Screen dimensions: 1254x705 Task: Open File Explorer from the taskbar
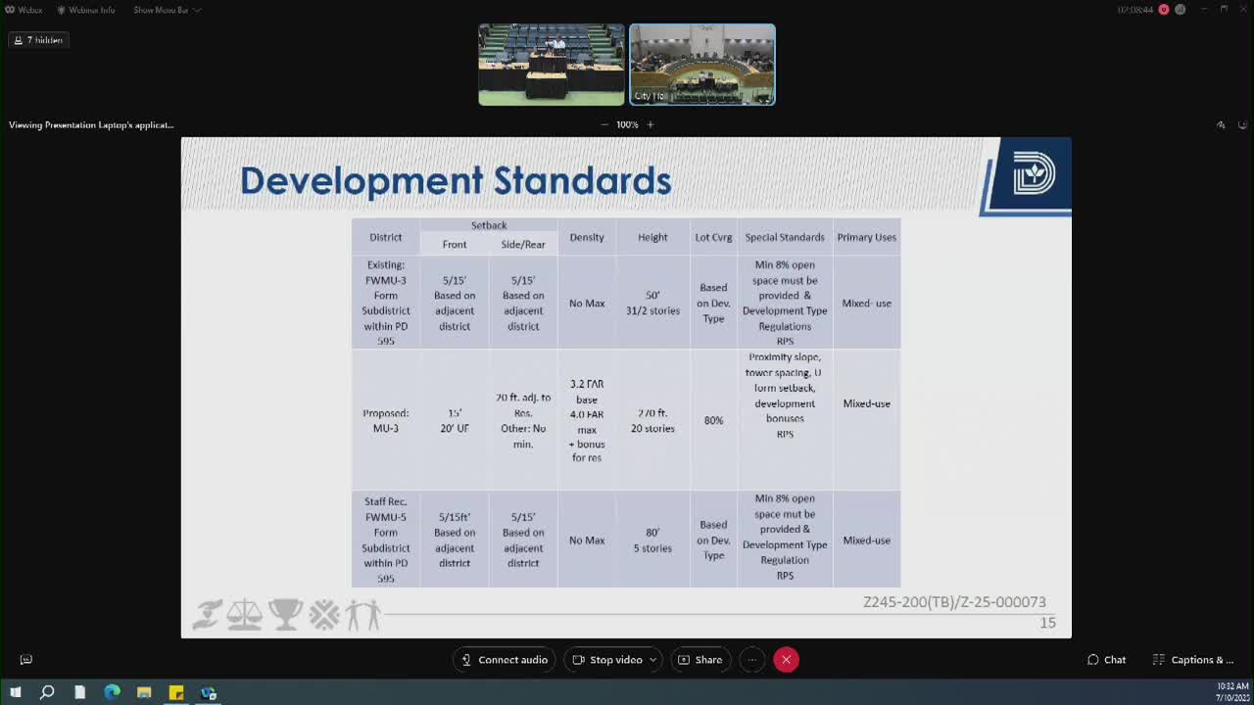[144, 692]
